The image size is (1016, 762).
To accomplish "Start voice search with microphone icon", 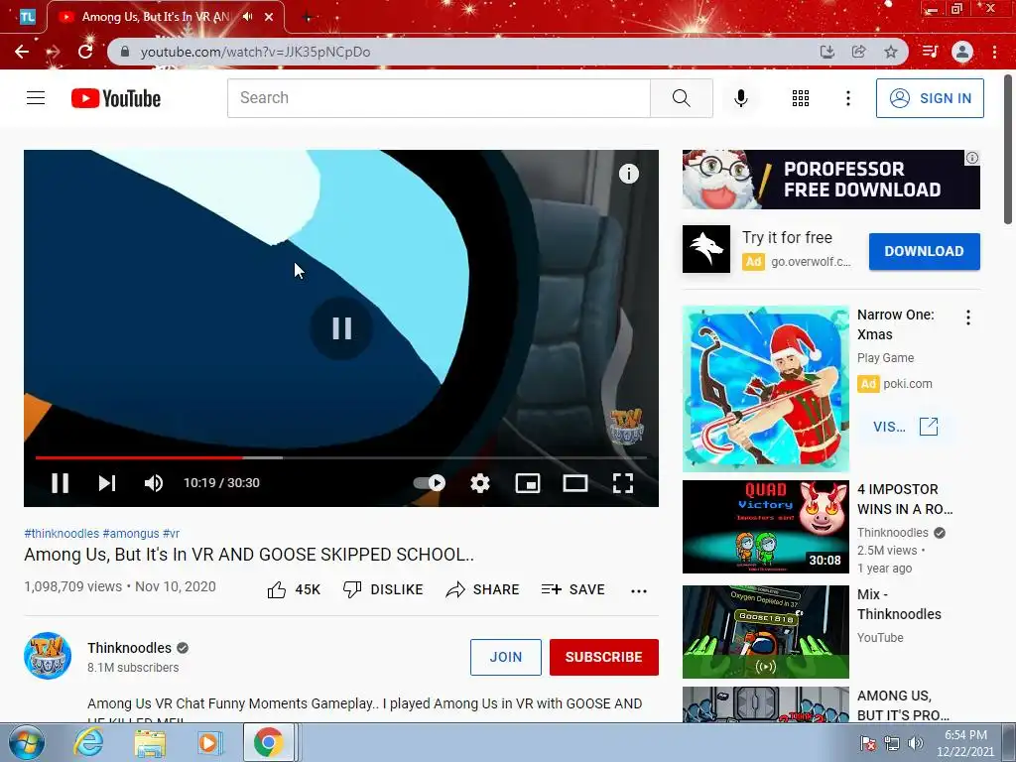I will click(740, 98).
